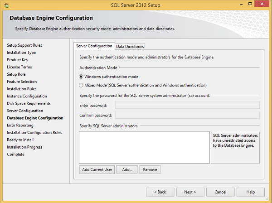Click the Confirm password field
272x203 pixels.
187,115
